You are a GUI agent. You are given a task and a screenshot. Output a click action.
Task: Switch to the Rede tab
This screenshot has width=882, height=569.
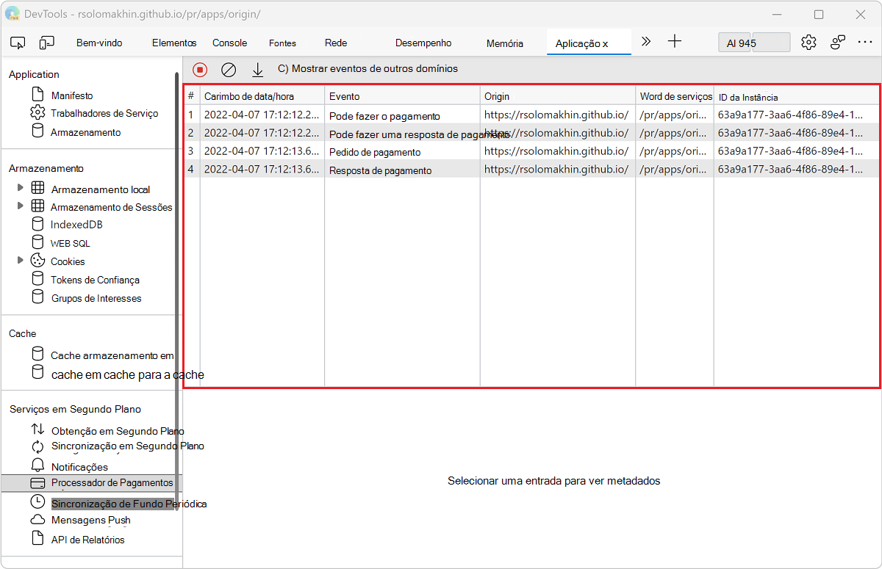point(335,43)
